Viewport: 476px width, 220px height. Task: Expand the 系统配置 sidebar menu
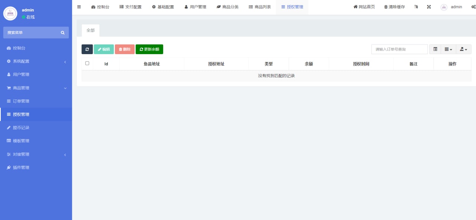(x=36, y=61)
